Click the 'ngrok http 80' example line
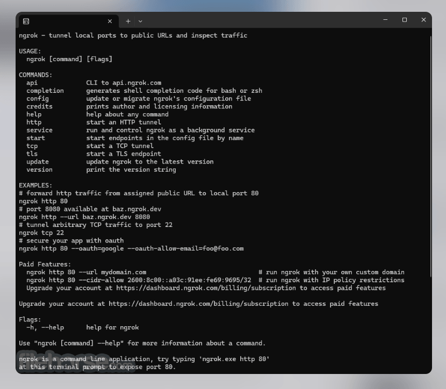446x389 pixels. click(43, 201)
